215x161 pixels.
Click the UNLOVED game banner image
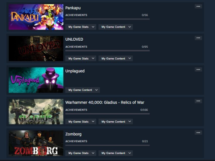36,48
